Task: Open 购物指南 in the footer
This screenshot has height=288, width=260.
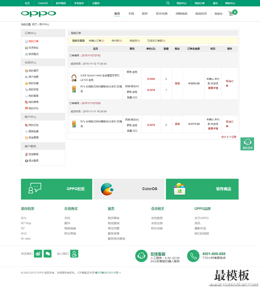Action: [x=70, y=228]
